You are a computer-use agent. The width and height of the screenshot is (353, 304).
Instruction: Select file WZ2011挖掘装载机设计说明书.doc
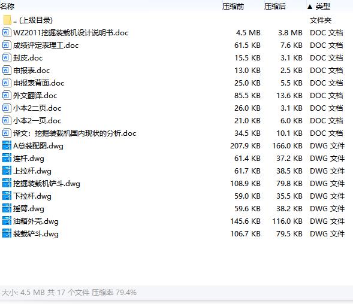pos(71,33)
